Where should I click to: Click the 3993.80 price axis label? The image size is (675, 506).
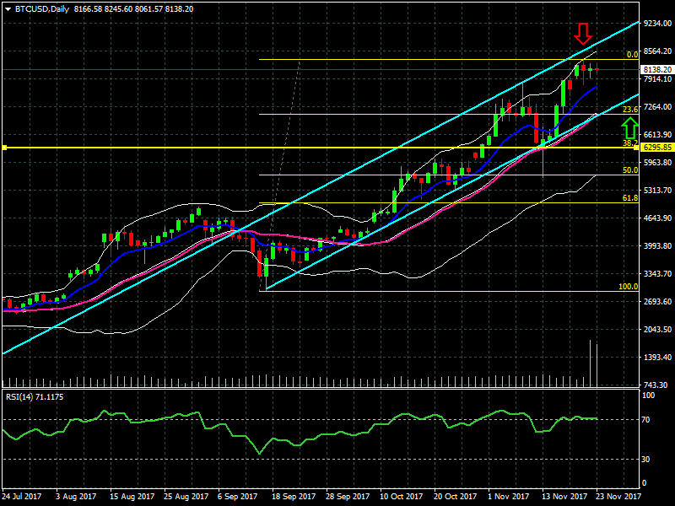tap(657, 246)
